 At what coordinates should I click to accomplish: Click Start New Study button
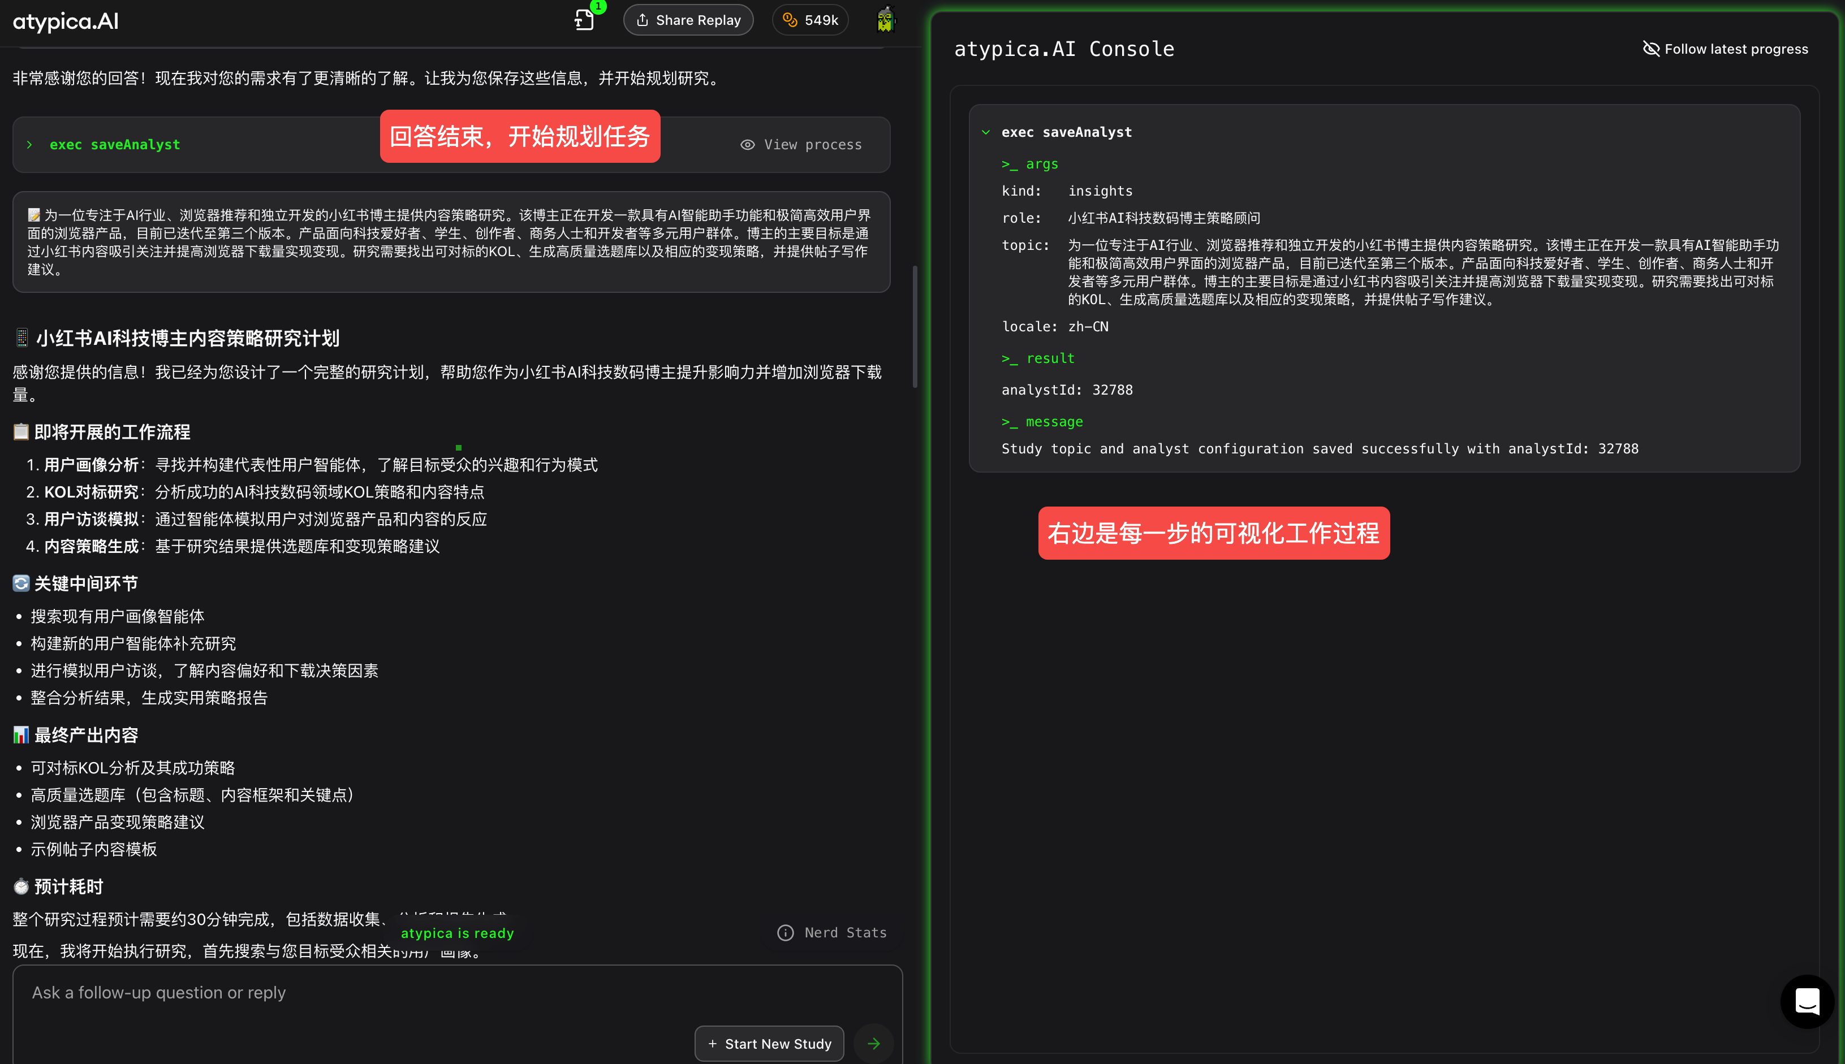(x=769, y=1044)
